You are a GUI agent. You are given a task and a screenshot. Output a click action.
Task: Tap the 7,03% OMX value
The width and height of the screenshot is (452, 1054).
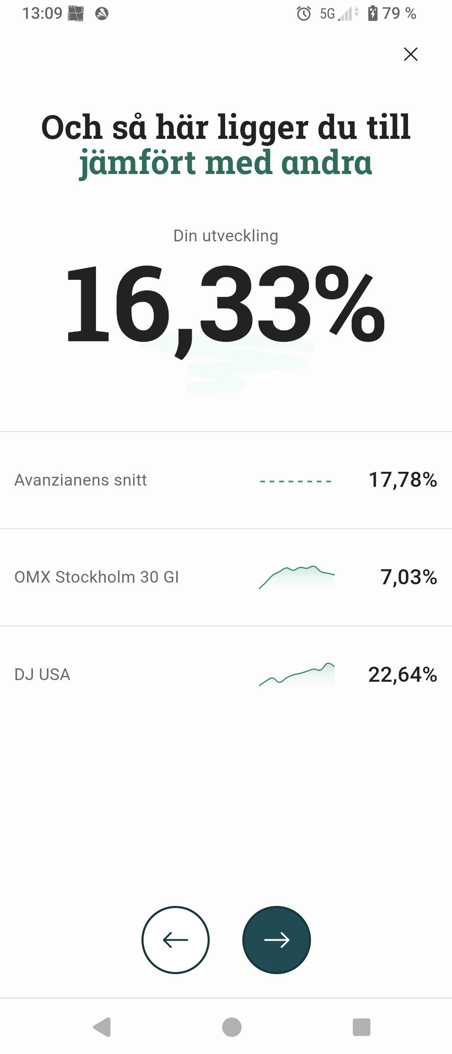[x=409, y=577]
